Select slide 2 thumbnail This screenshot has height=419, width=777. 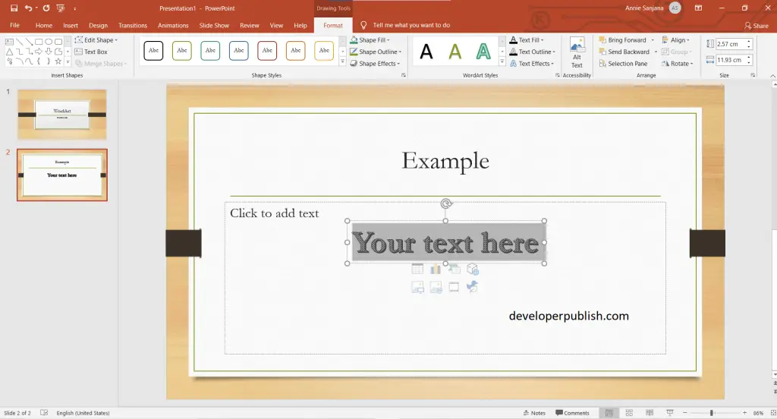click(x=62, y=175)
